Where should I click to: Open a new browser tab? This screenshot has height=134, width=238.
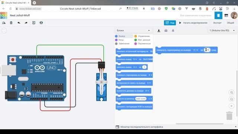pos(34,3)
